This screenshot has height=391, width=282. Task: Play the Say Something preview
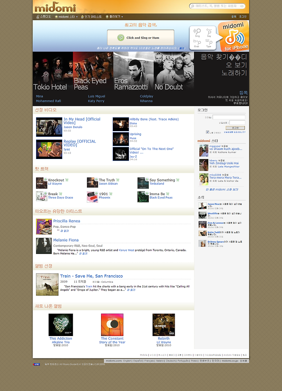point(147,179)
